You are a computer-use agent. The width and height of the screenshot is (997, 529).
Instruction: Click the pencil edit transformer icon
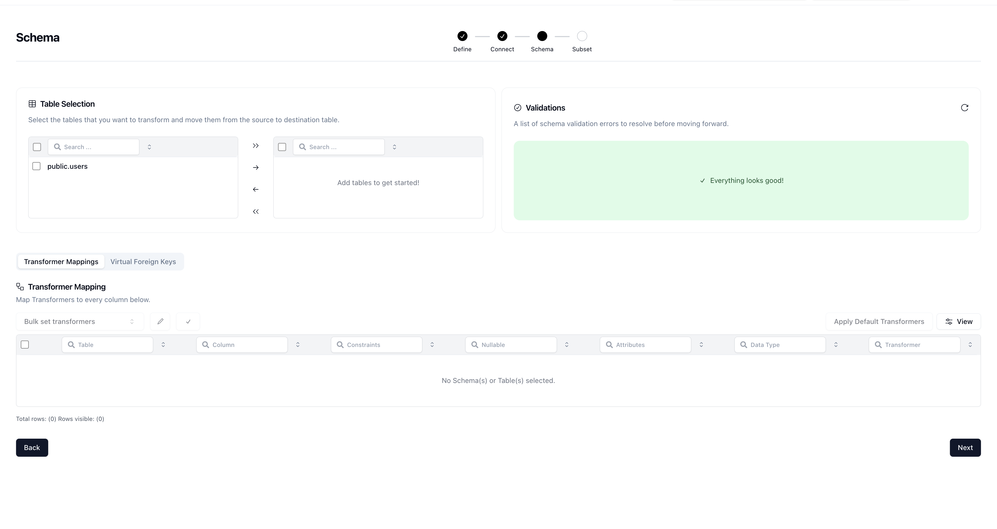(x=160, y=321)
